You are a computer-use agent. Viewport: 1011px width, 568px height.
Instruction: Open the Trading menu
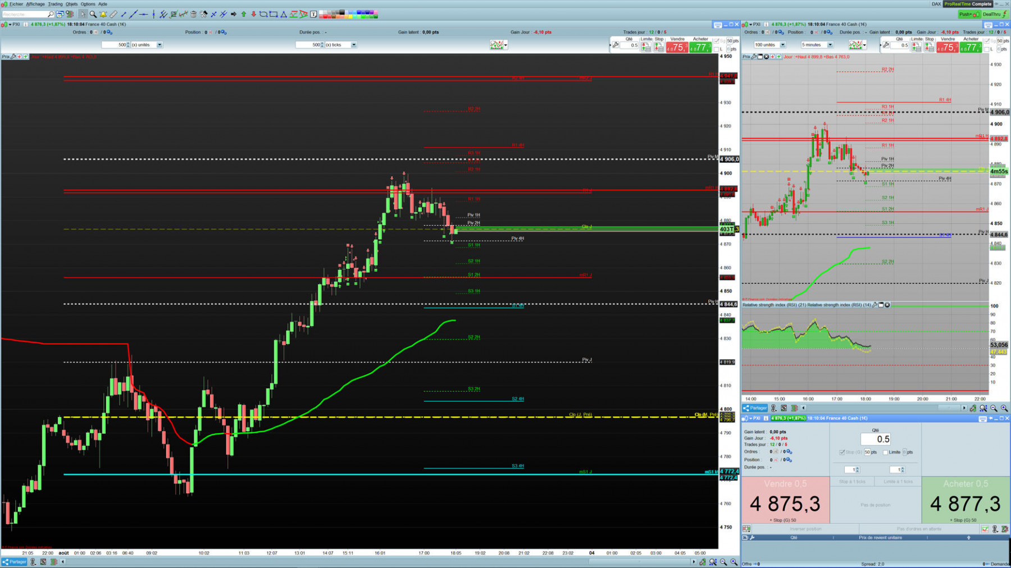55,4
